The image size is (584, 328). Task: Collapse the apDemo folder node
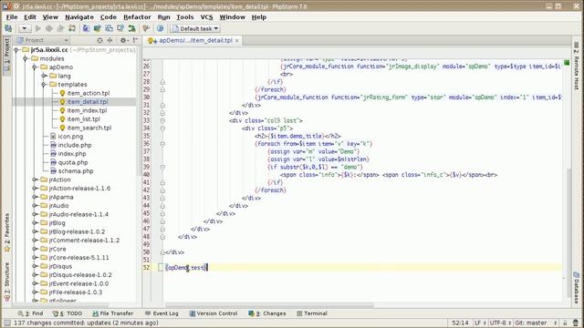tap(35, 67)
